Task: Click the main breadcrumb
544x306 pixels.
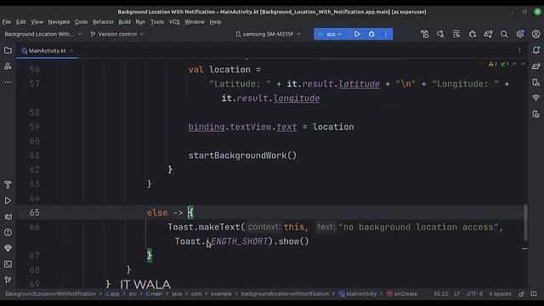Action: coord(154,294)
